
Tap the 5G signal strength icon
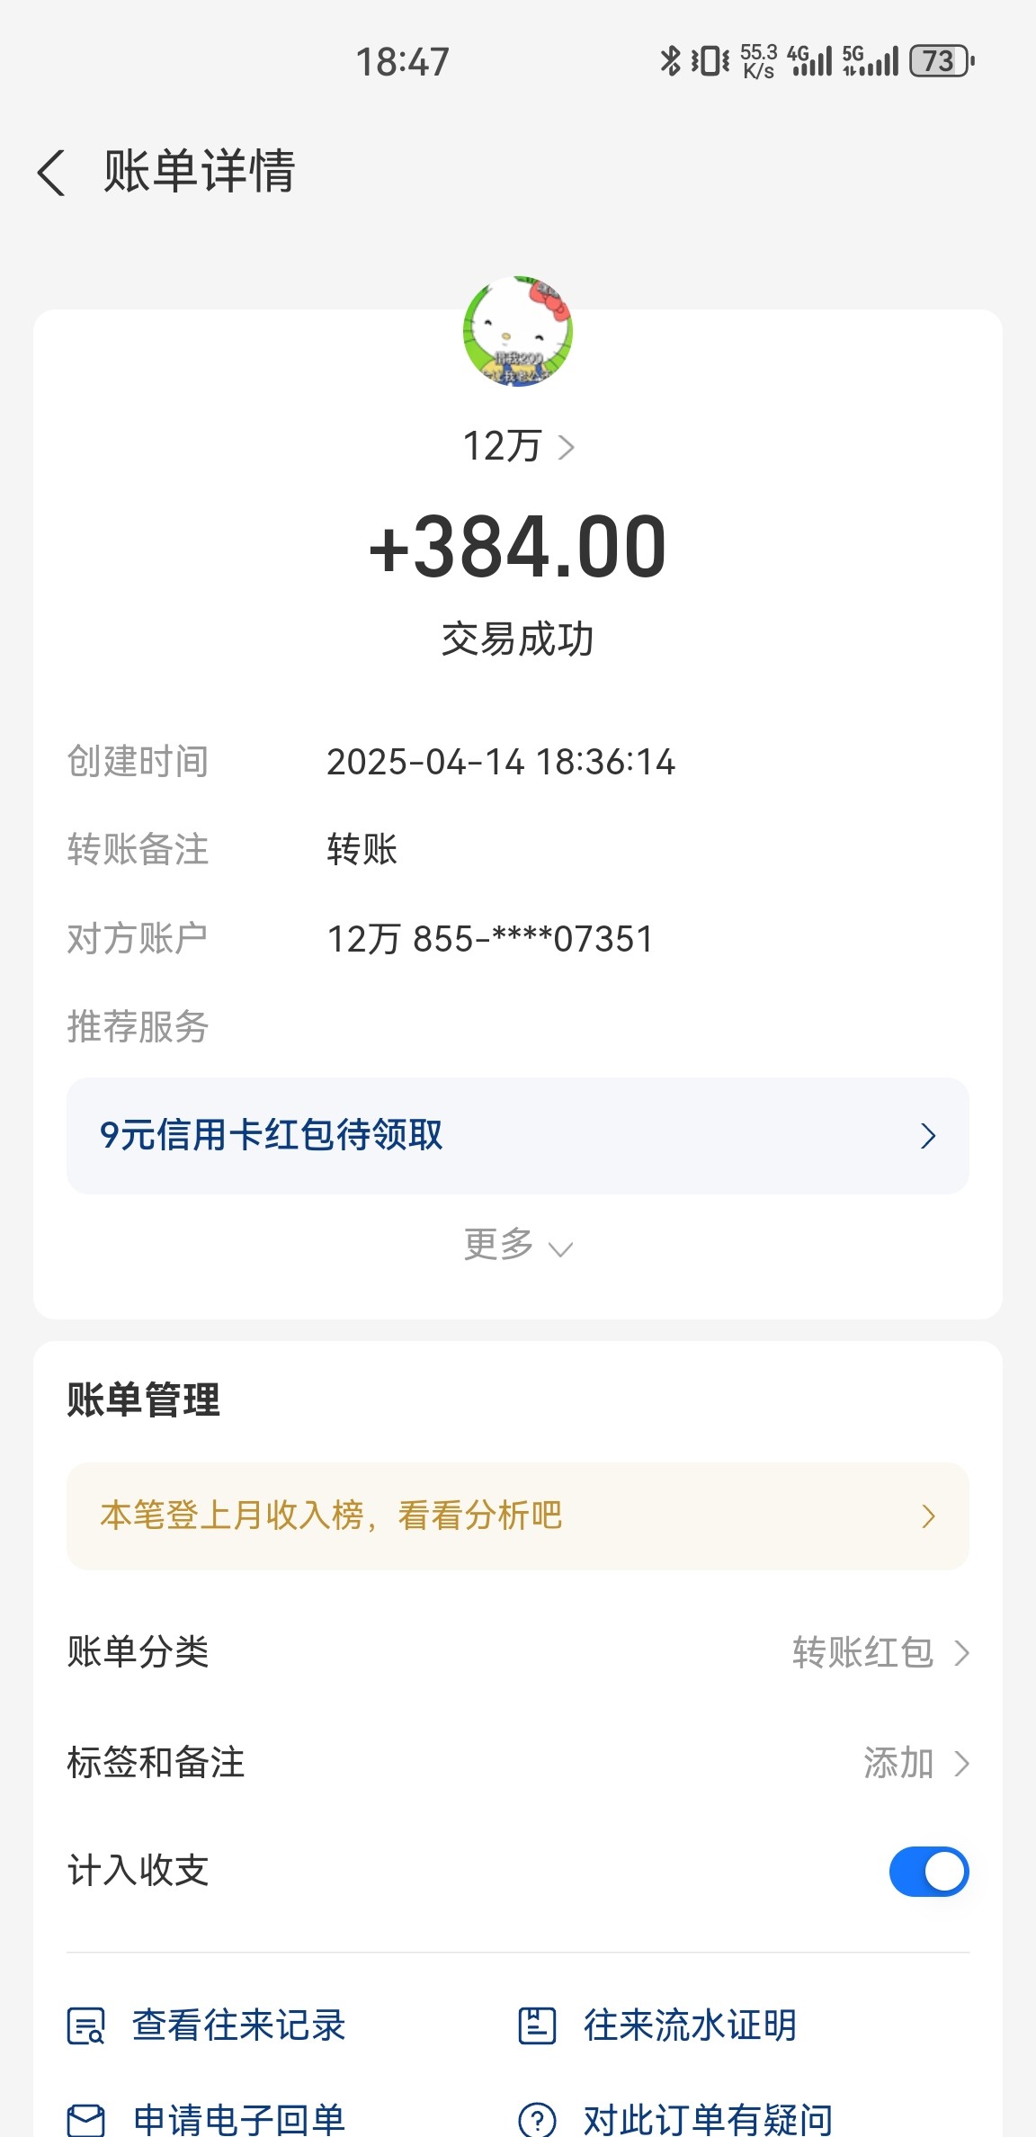tap(870, 61)
